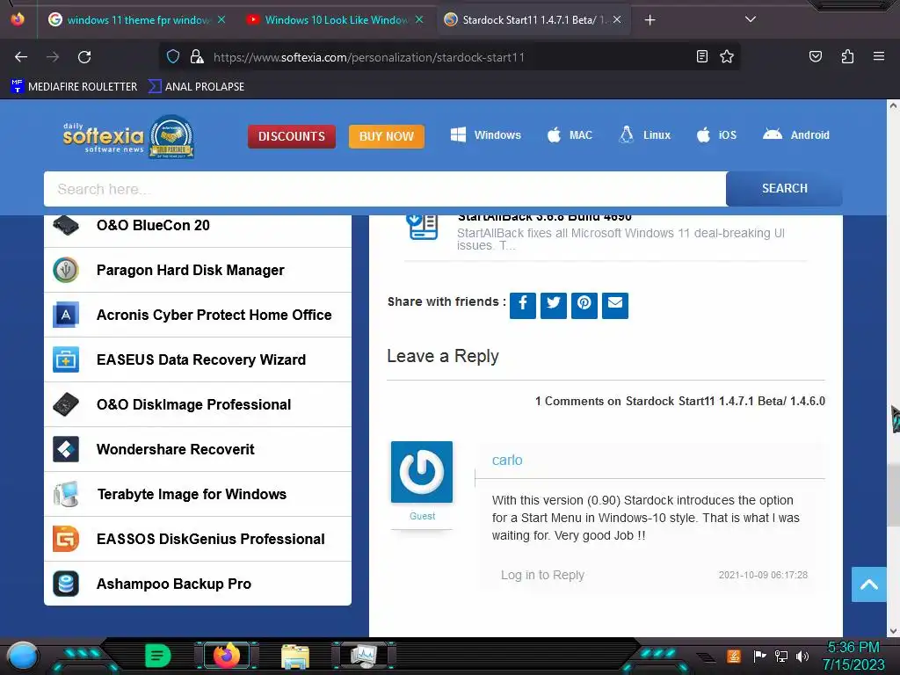Image resolution: width=900 pixels, height=675 pixels.
Task: Share on Pinterest icon
Action: point(584,305)
